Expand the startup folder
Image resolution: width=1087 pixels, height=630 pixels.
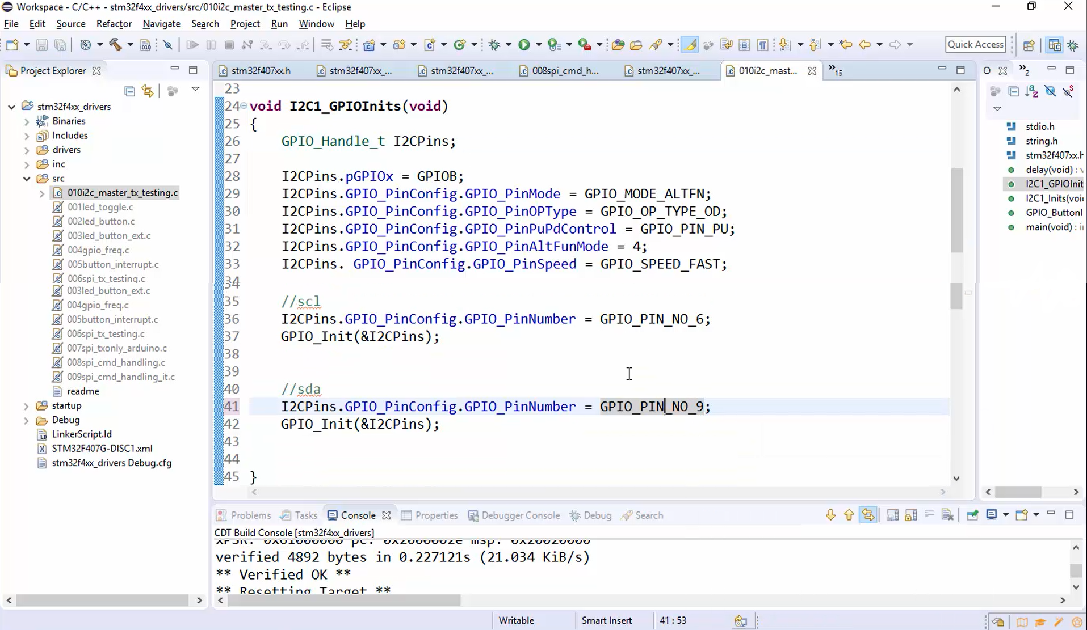coord(26,406)
